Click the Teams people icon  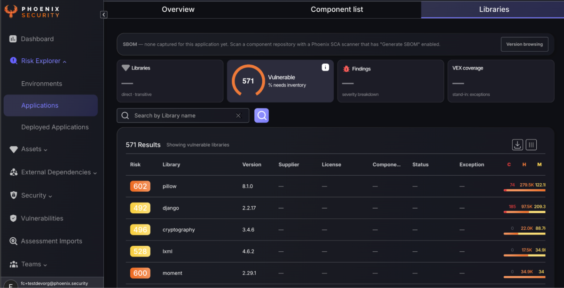coord(13,264)
